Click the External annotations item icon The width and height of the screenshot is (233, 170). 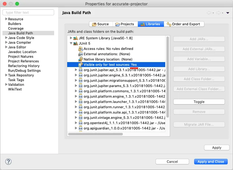(81, 54)
